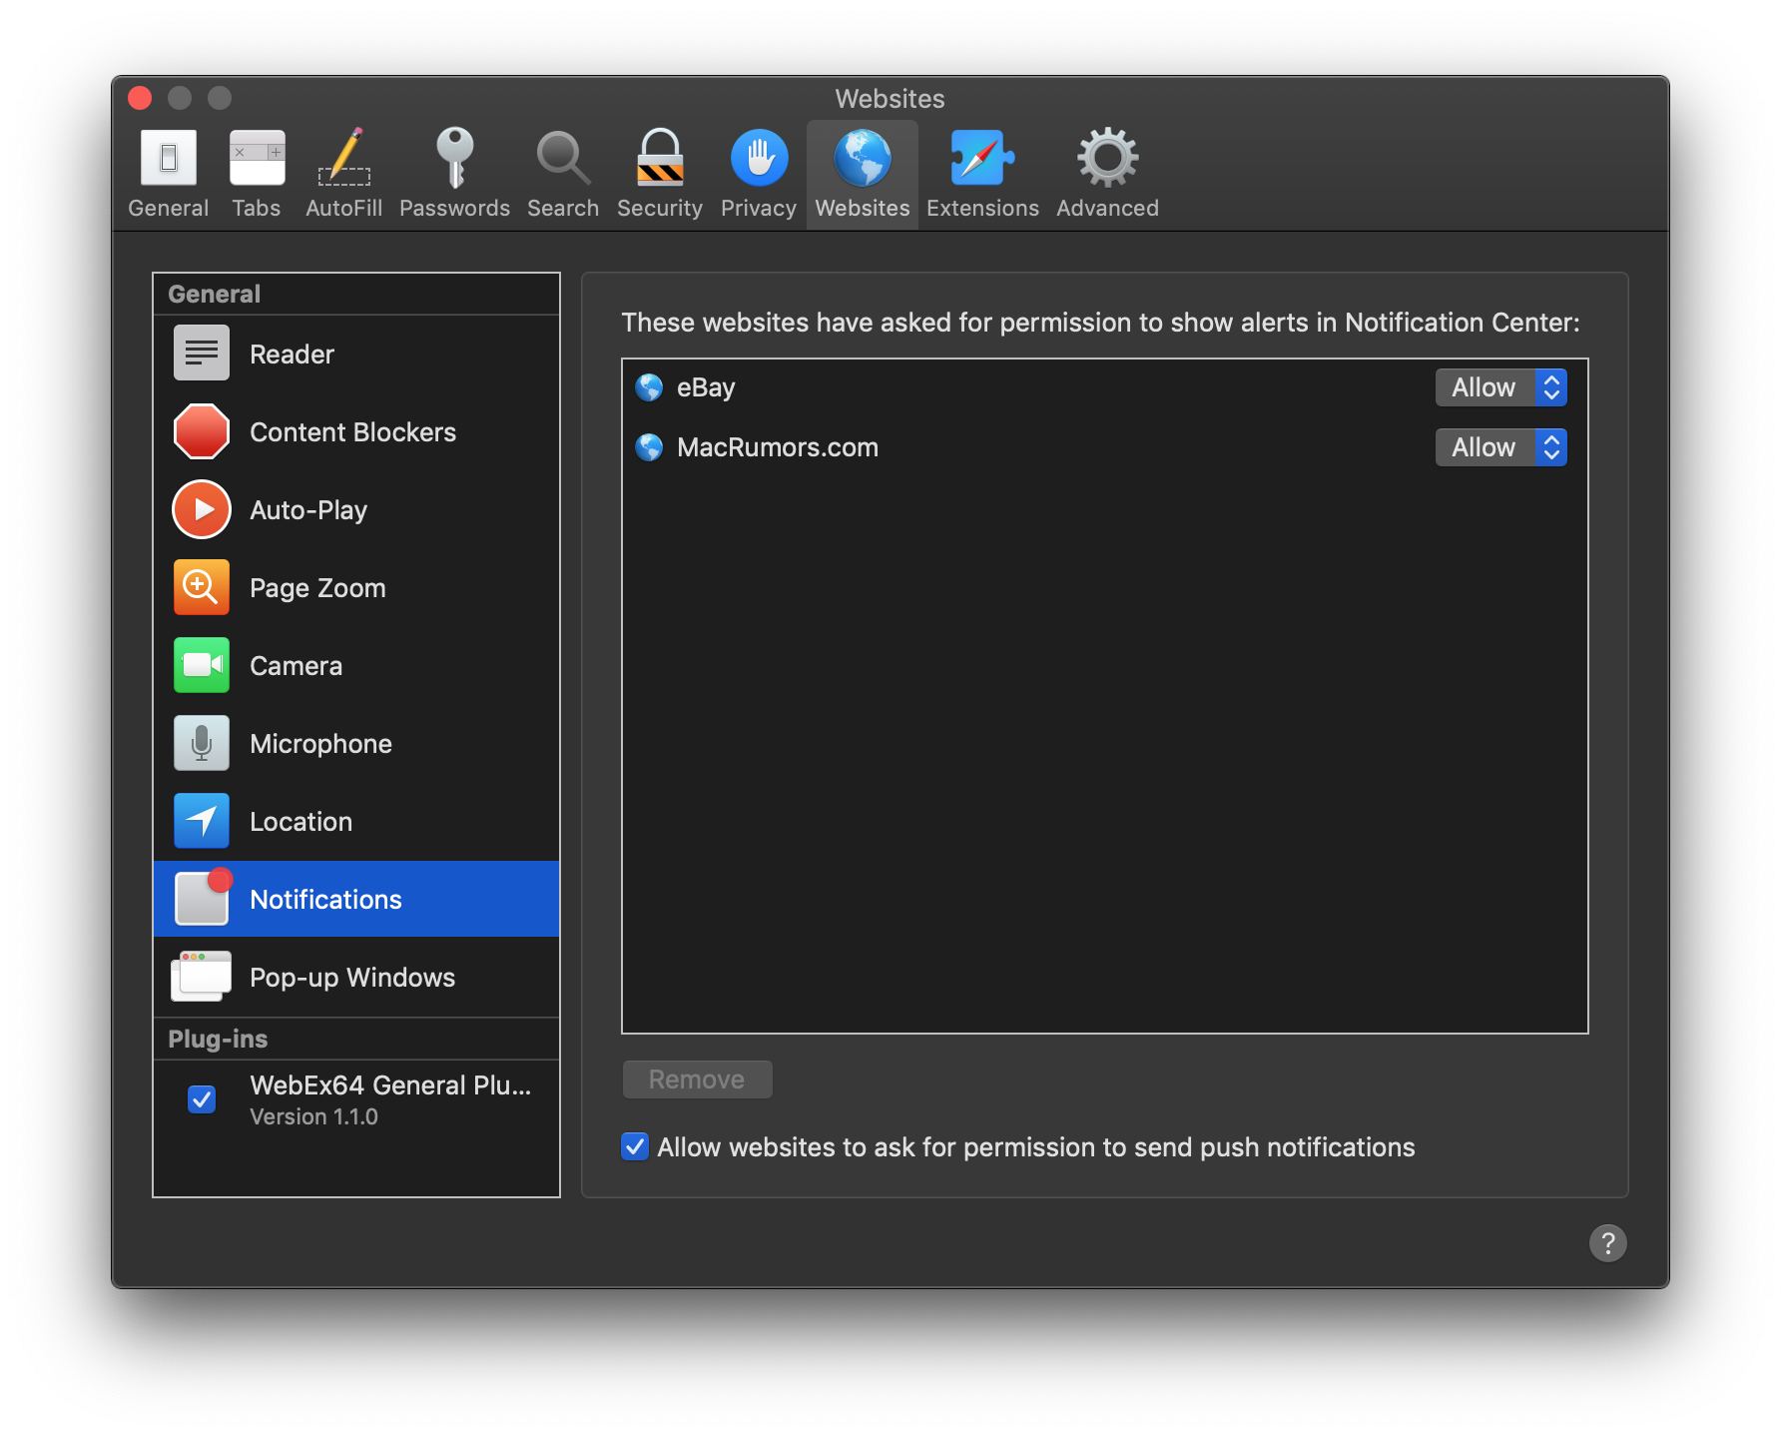The image size is (1781, 1436).
Task: Click the Content Blockers stop-sign icon
Action: [x=202, y=430]
